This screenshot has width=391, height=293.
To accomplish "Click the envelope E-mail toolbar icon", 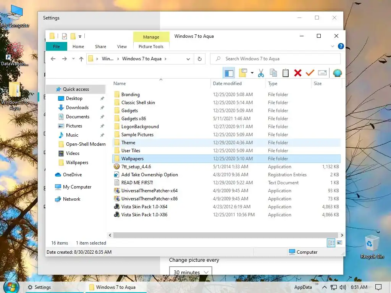I will [x=322, y=73].
